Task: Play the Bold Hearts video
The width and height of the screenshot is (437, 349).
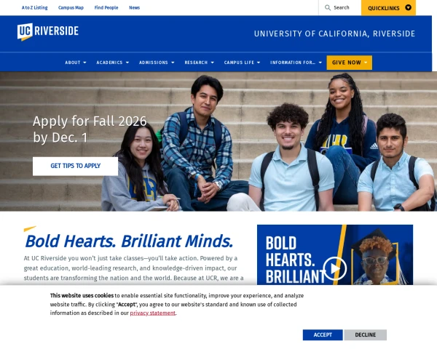Action: click(335, 268)
